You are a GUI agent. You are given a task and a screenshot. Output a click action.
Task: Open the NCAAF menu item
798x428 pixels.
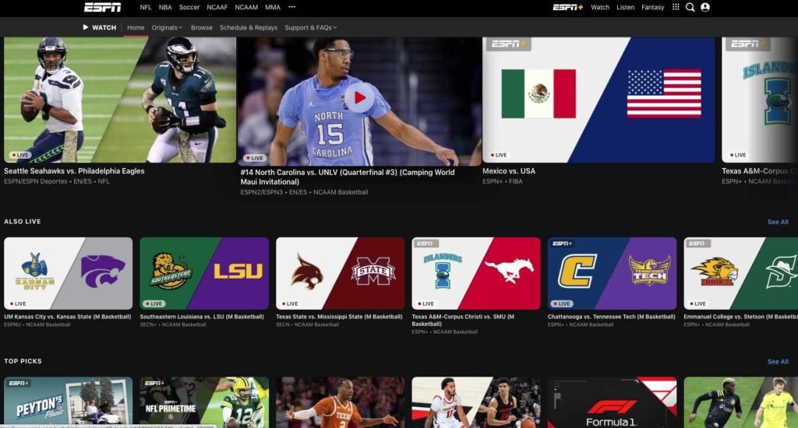point(217,7)
